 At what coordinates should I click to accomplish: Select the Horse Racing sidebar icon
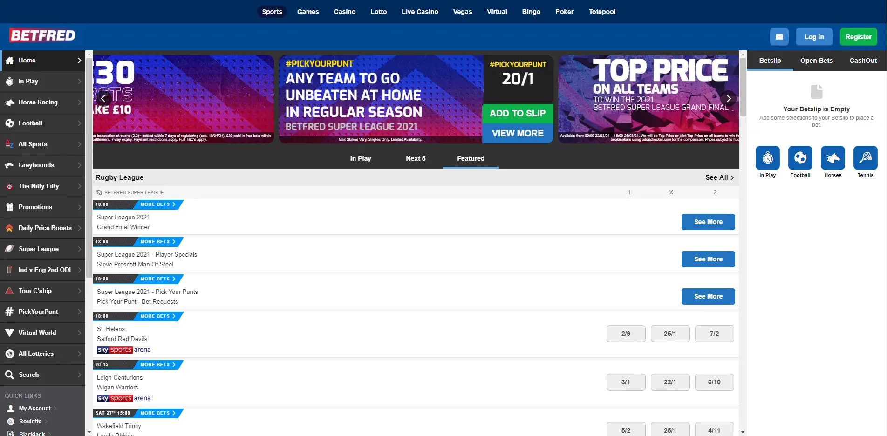click(9, 102)
